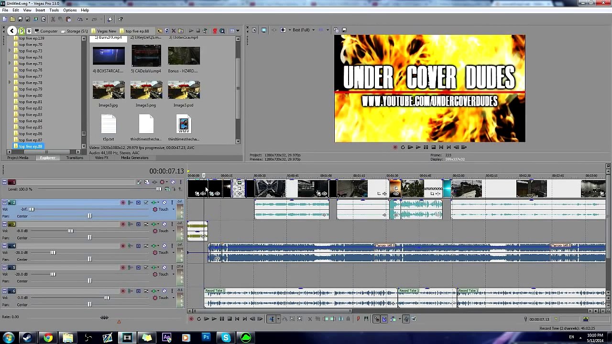Screen dimensions: 612x344
Task: Click the Rate scrub control below track list
Action: (x=104, y=318)
